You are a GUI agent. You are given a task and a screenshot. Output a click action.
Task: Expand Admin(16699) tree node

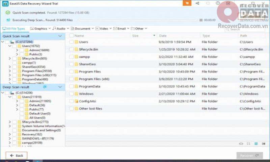pos(17,50)
